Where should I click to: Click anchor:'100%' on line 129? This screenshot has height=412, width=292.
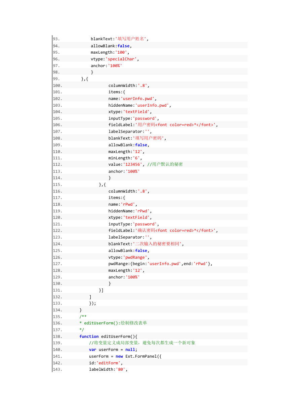(124, 277)
